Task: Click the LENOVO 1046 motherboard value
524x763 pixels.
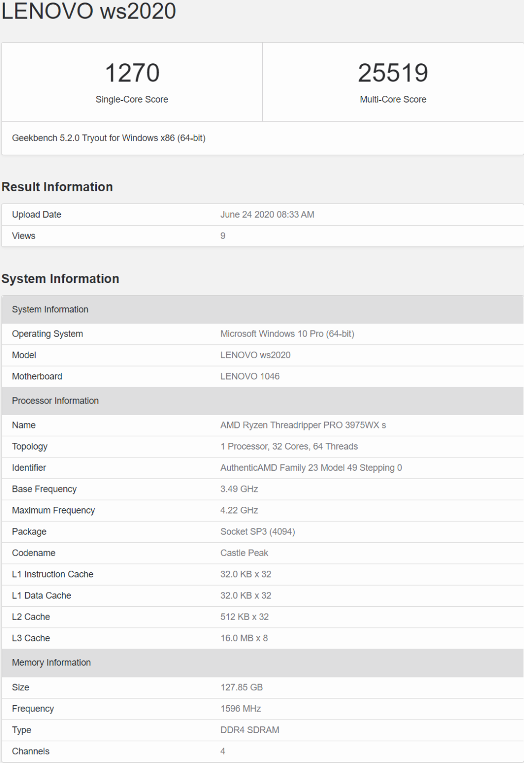Action: click(x=250, y=376)
